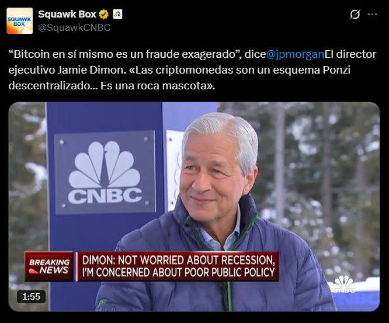This screenshot has width=389, height=323.
Task: Visit the @SquawkCNBC handle
Action: [74, 28]
